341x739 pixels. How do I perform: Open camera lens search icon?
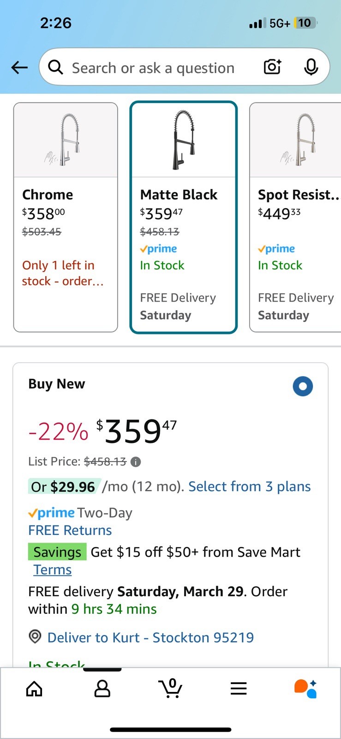273,67
